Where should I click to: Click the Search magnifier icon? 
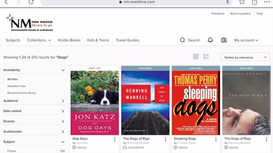pyautogui.click(x=182, y=40)
